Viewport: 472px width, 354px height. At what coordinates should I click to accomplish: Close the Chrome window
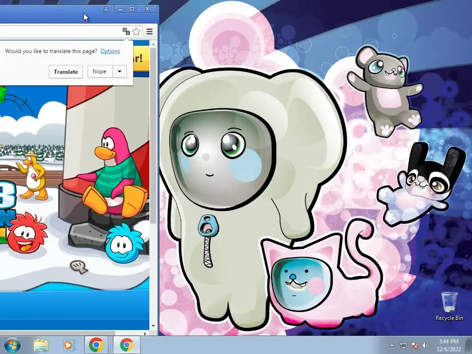(147, 9)
